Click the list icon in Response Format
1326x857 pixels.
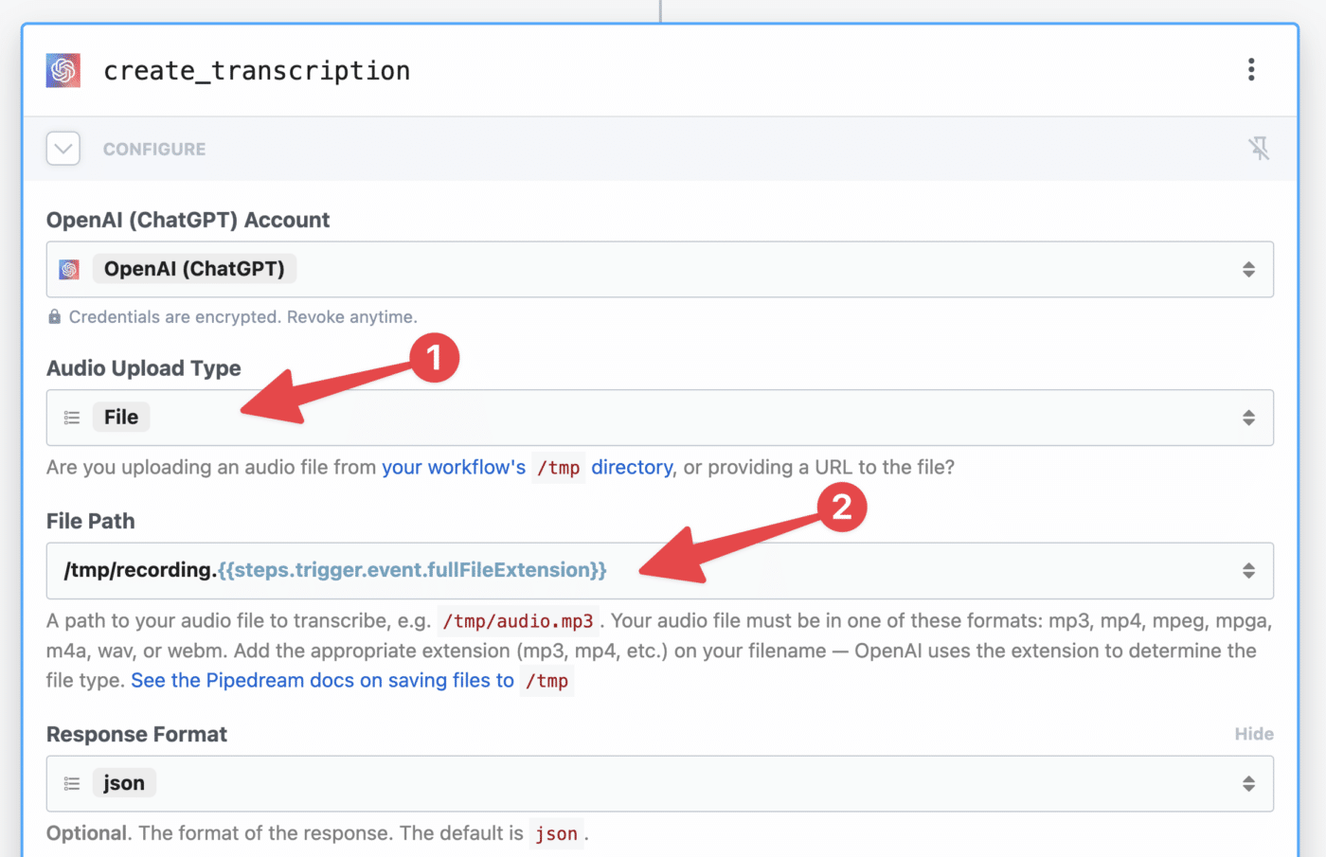(x=72, y=783)
